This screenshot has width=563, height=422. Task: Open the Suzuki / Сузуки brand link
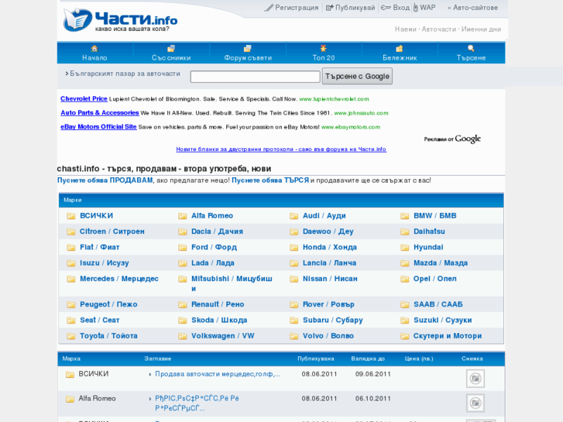pyautogui.click(x=443, y=320)
